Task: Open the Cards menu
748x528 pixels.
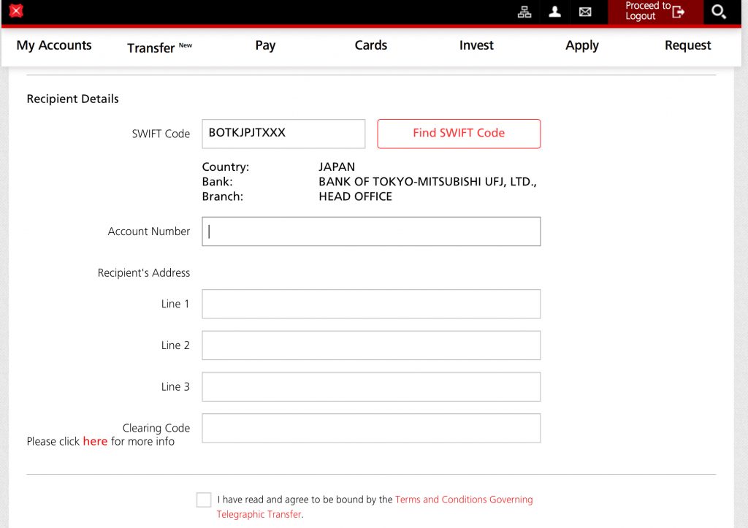Action: pos(370,45)
